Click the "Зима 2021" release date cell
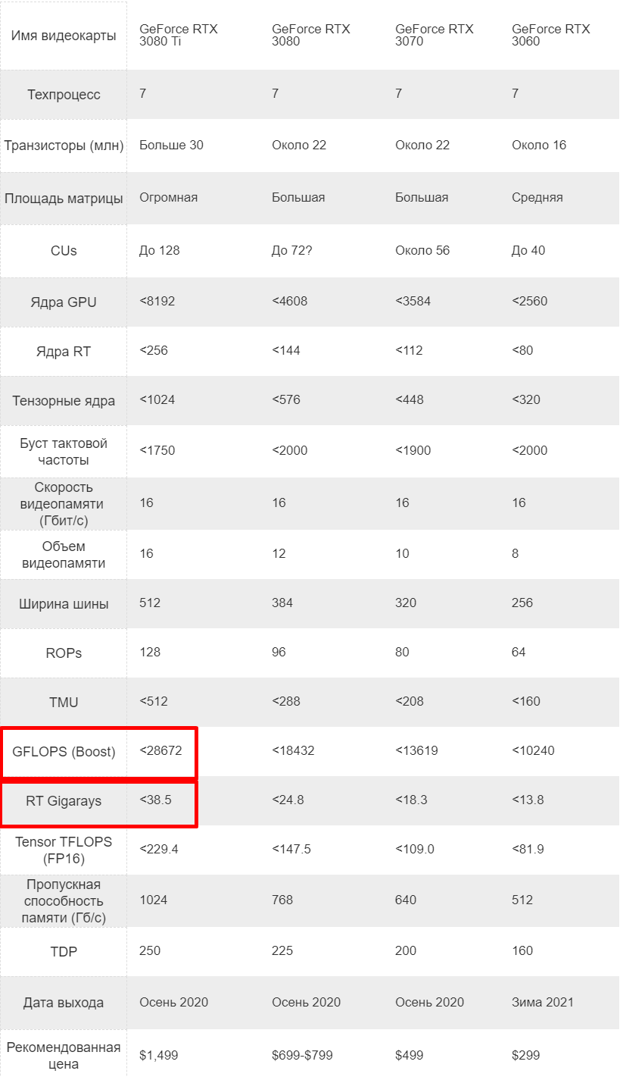The height and width of the screenshot is (1077, 623). (543, 1002)
